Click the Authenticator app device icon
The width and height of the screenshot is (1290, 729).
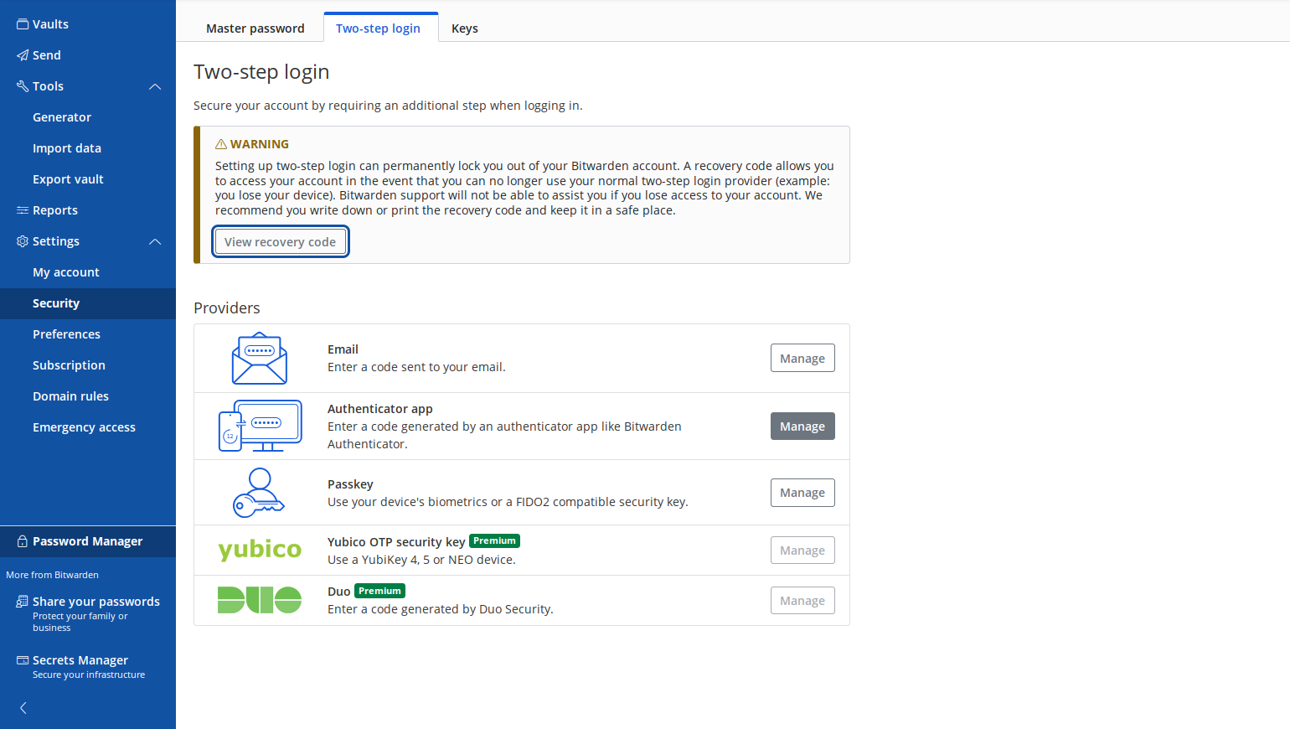click(260, 426)
